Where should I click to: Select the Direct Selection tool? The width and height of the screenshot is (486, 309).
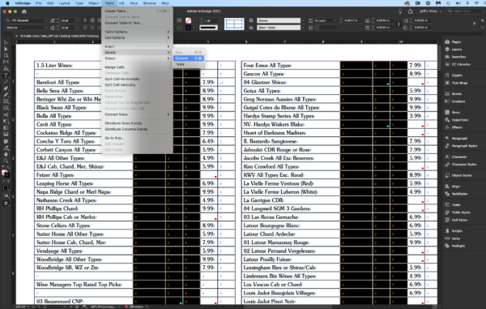point(6,49)
